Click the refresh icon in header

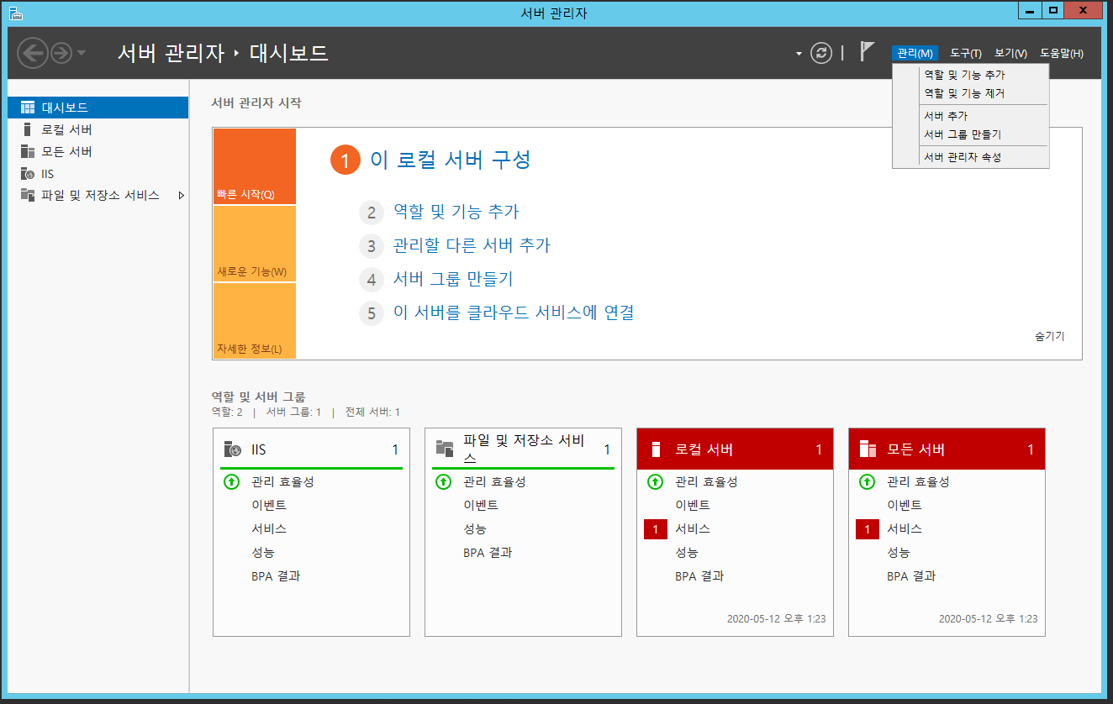tap(820, 53)
